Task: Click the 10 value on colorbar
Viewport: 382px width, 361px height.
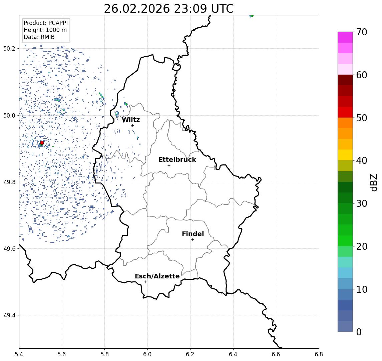Action: [362, 289]
